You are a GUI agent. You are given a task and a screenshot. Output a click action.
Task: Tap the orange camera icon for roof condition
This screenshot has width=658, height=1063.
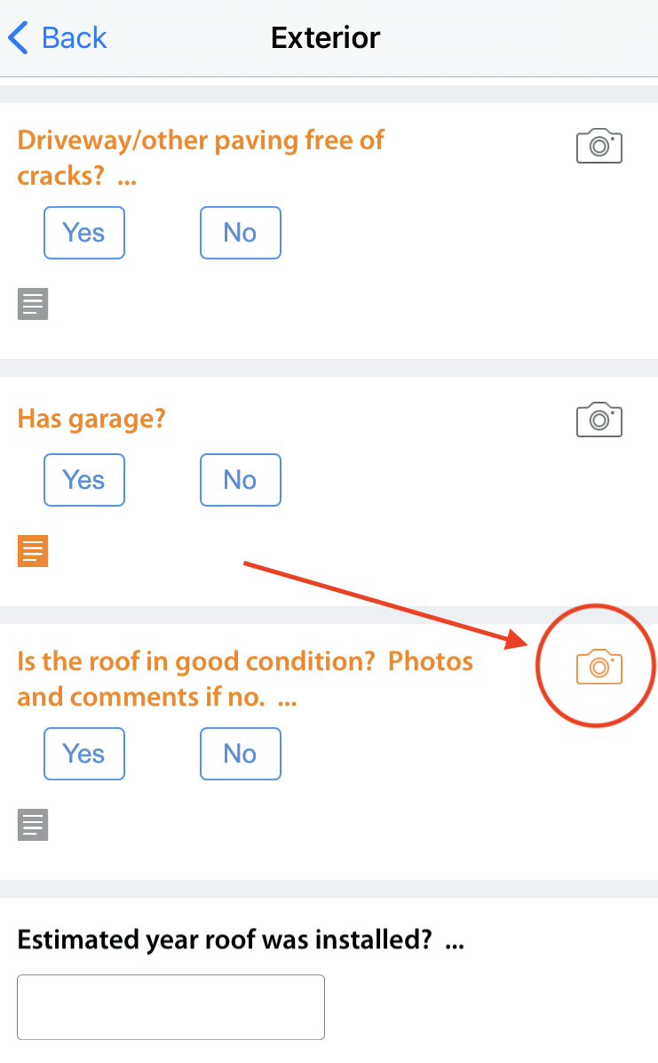599,667
